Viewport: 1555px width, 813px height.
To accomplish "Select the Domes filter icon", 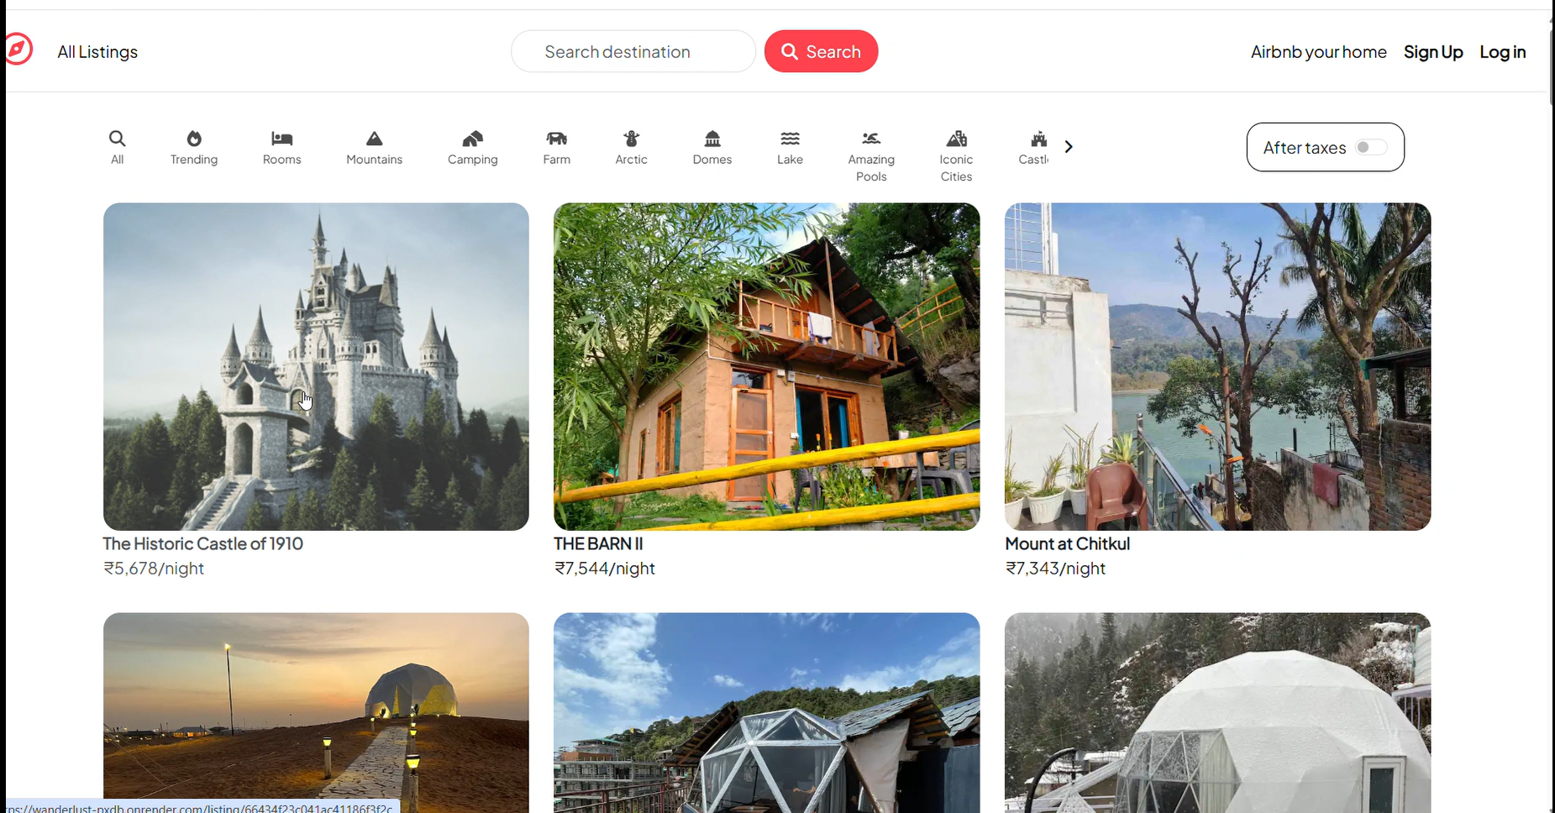I will (712, 139).
